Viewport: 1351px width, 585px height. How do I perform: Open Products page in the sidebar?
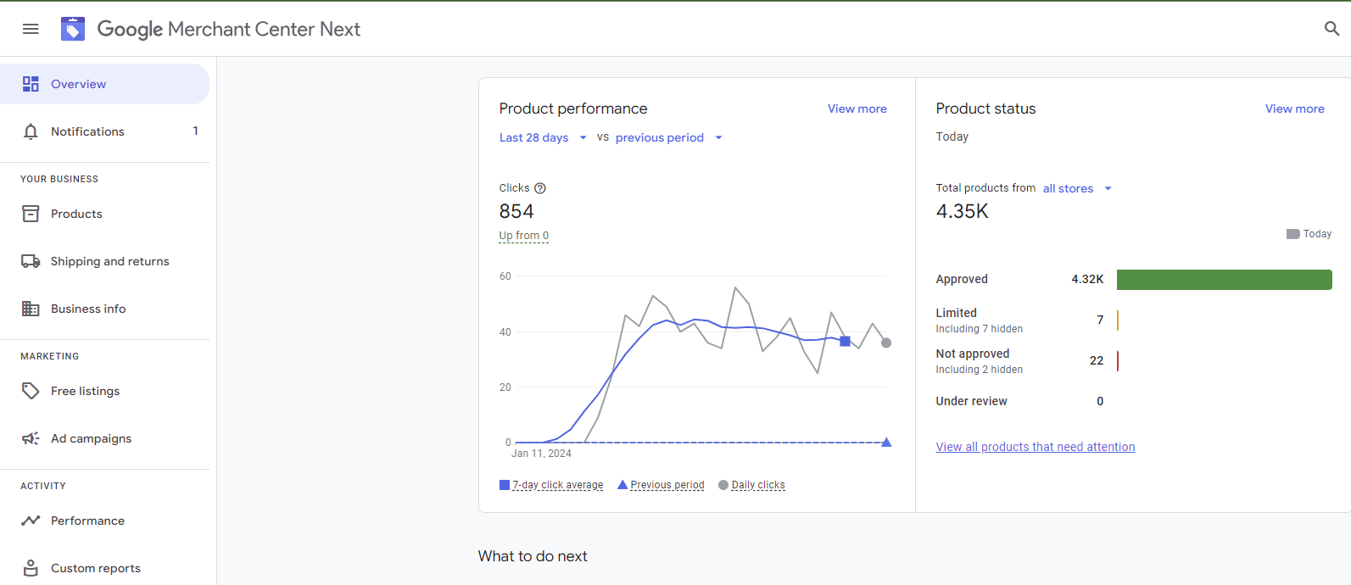pos(104,214)
